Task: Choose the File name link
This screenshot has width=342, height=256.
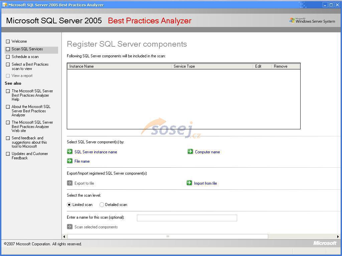Action: point(82,161)
